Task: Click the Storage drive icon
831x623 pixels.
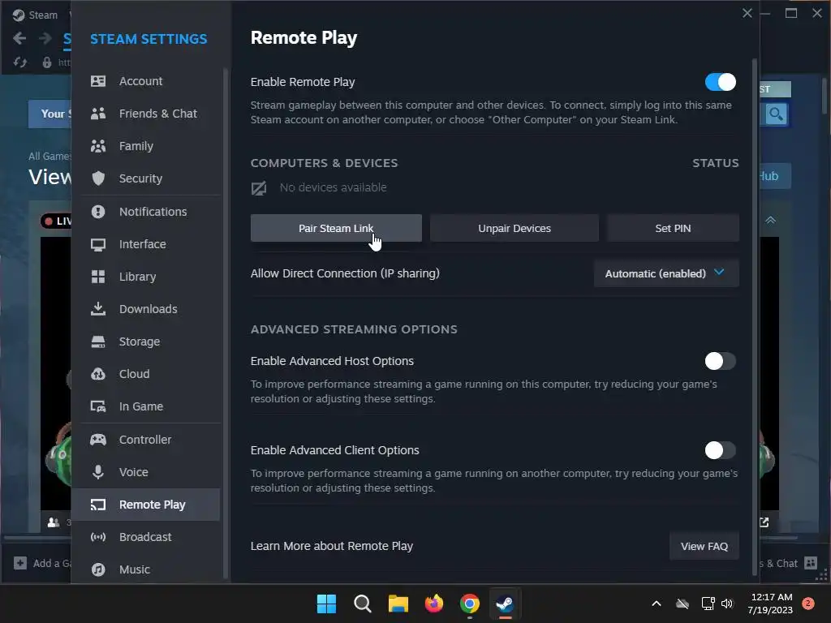Action: pyautogui.click(x=98, y=342)
